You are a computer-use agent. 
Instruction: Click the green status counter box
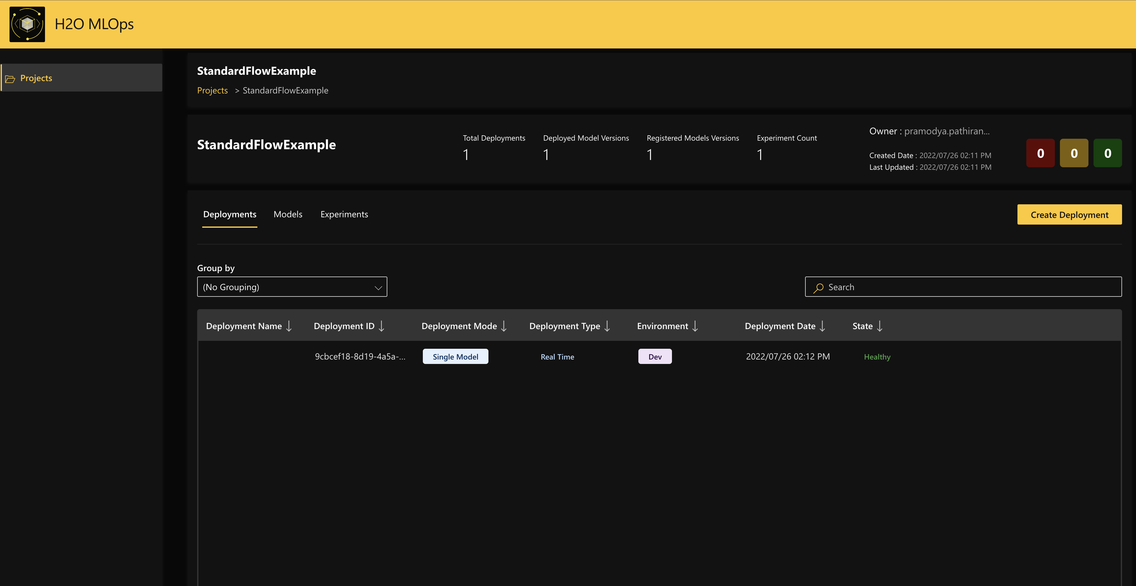click(1107, 153)
